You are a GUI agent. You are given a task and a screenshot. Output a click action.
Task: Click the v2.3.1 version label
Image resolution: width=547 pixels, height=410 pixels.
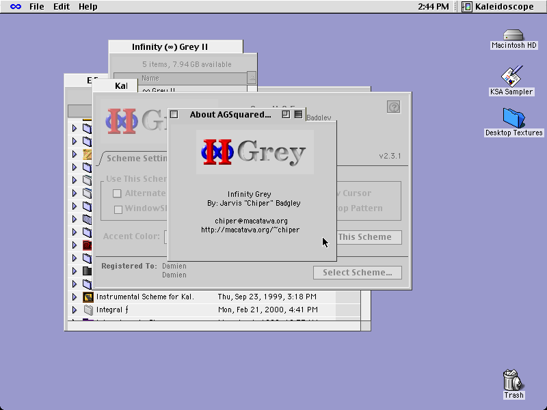[390, 156]
